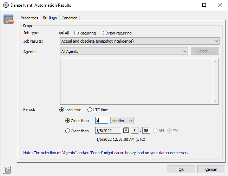The image size is (228, 176).
Task: Click the gear icon in title bar
Action: [6, 5]
